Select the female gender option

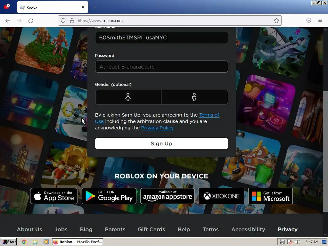coord(128,97)
